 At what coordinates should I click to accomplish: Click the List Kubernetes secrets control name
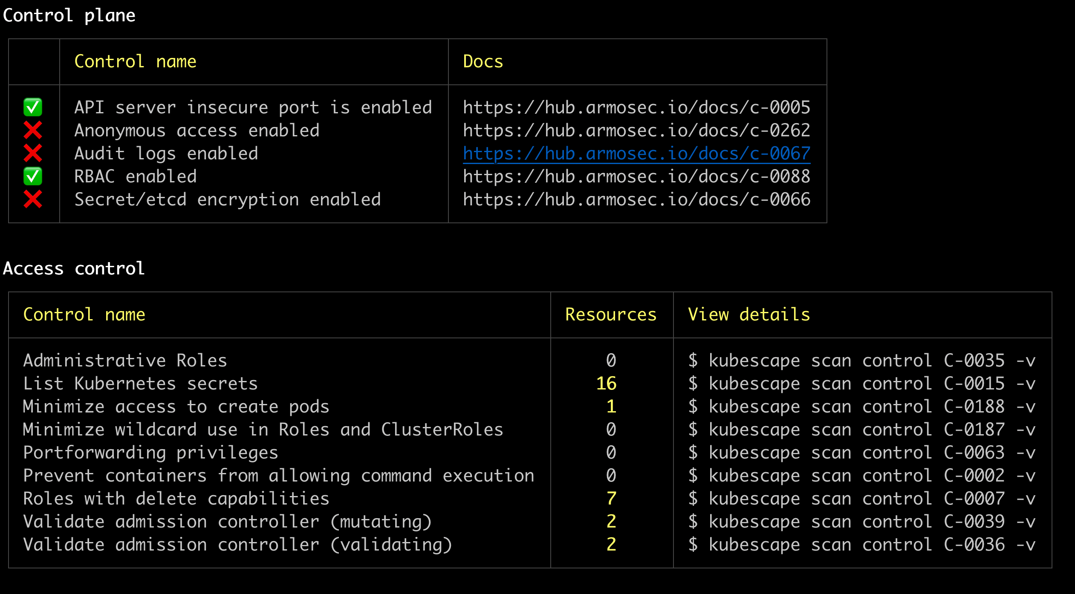click(x=140, y=384)
